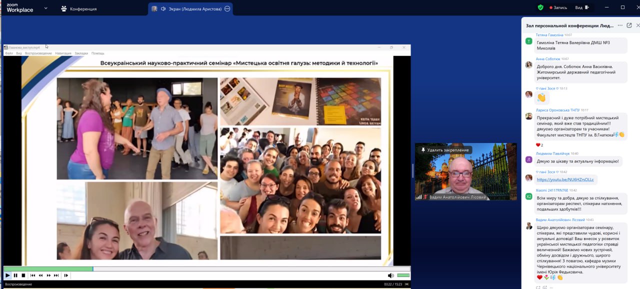
Task: Click the sender name Вадим Анатолійович Лісовий in chat
Action: click(560, 220)
